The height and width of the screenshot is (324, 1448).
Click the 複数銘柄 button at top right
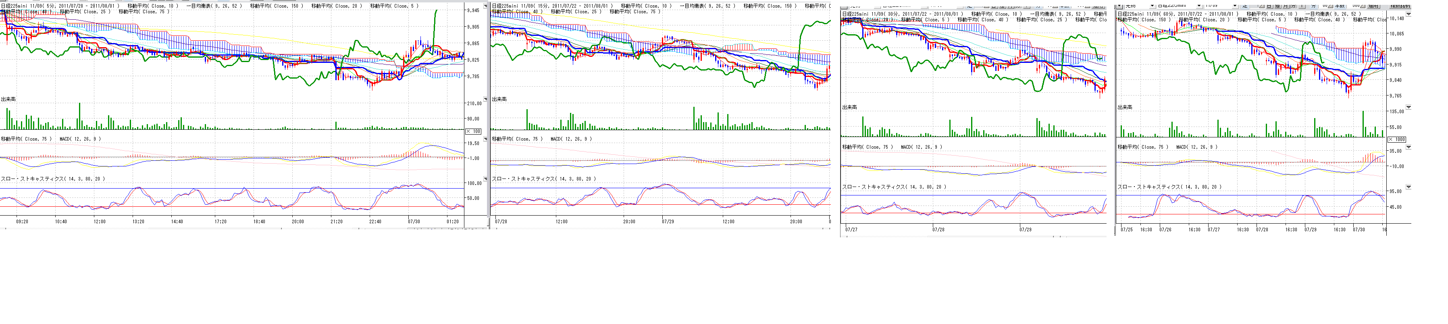point(1401,5)
